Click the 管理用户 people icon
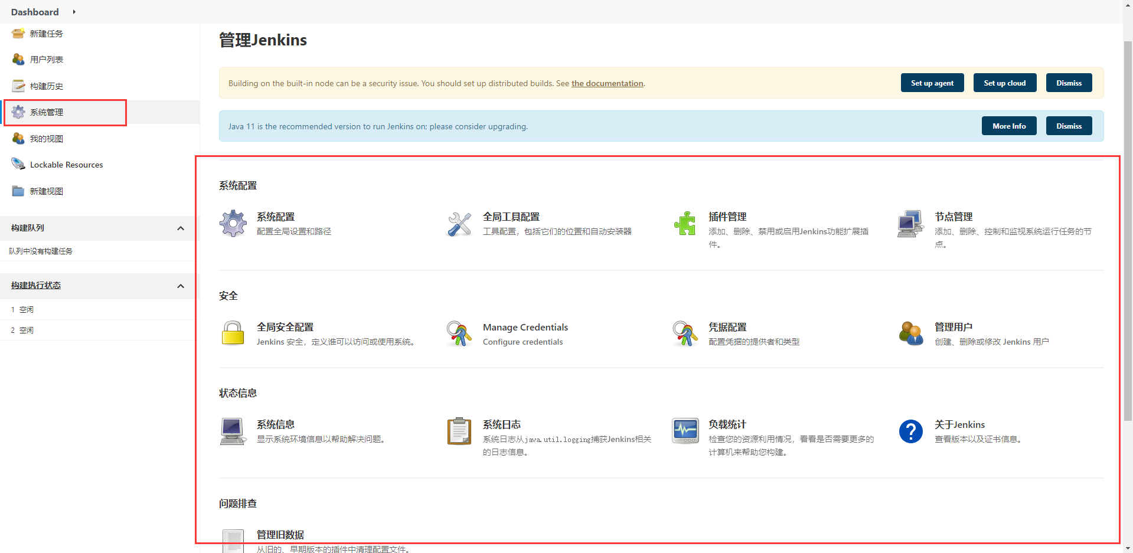 click(911, 333)
